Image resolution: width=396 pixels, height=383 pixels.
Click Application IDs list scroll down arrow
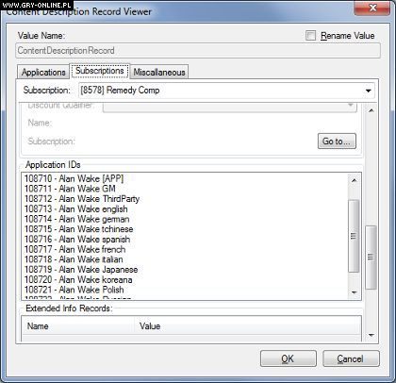coord(355,292)
